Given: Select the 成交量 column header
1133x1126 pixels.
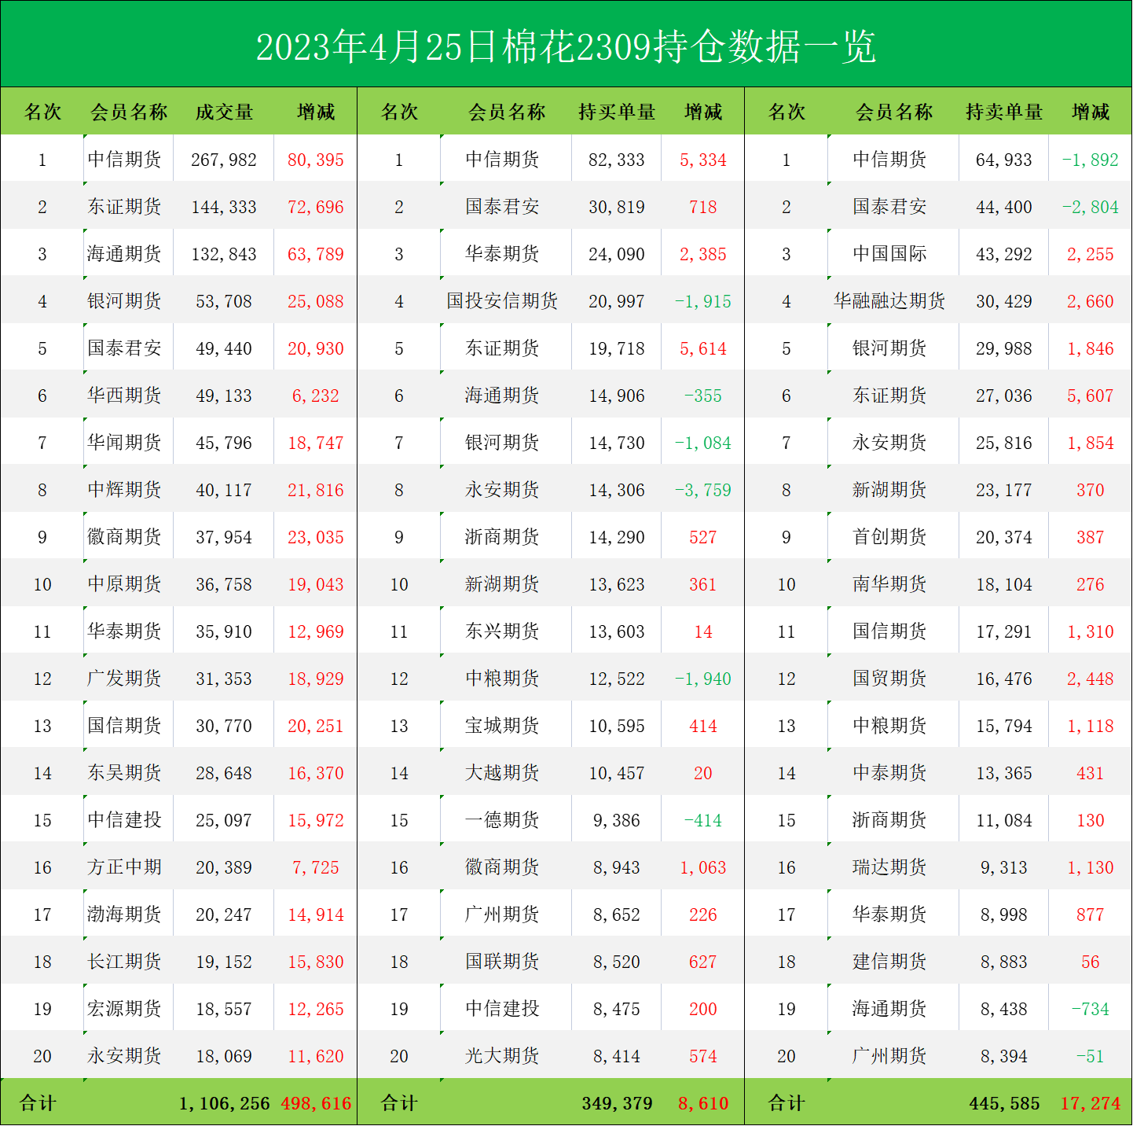Looking at the screenshot, I should click(x=224, y=112).
